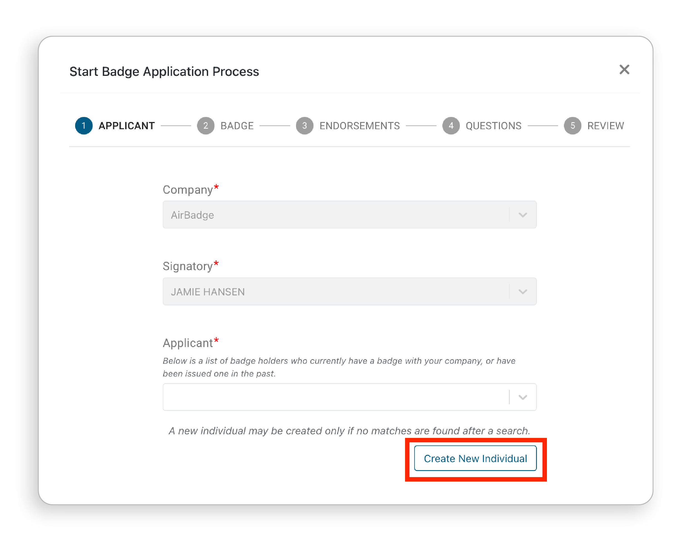Click the step 1 circle icon
The width and height of the screenshot is (681, 551).
click(x=83, y=126)
